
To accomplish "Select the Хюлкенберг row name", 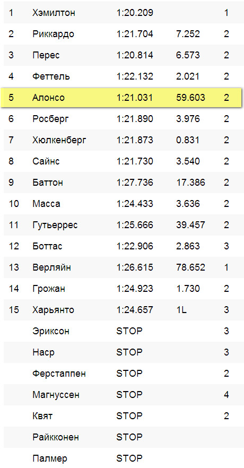I will [59, 140].
